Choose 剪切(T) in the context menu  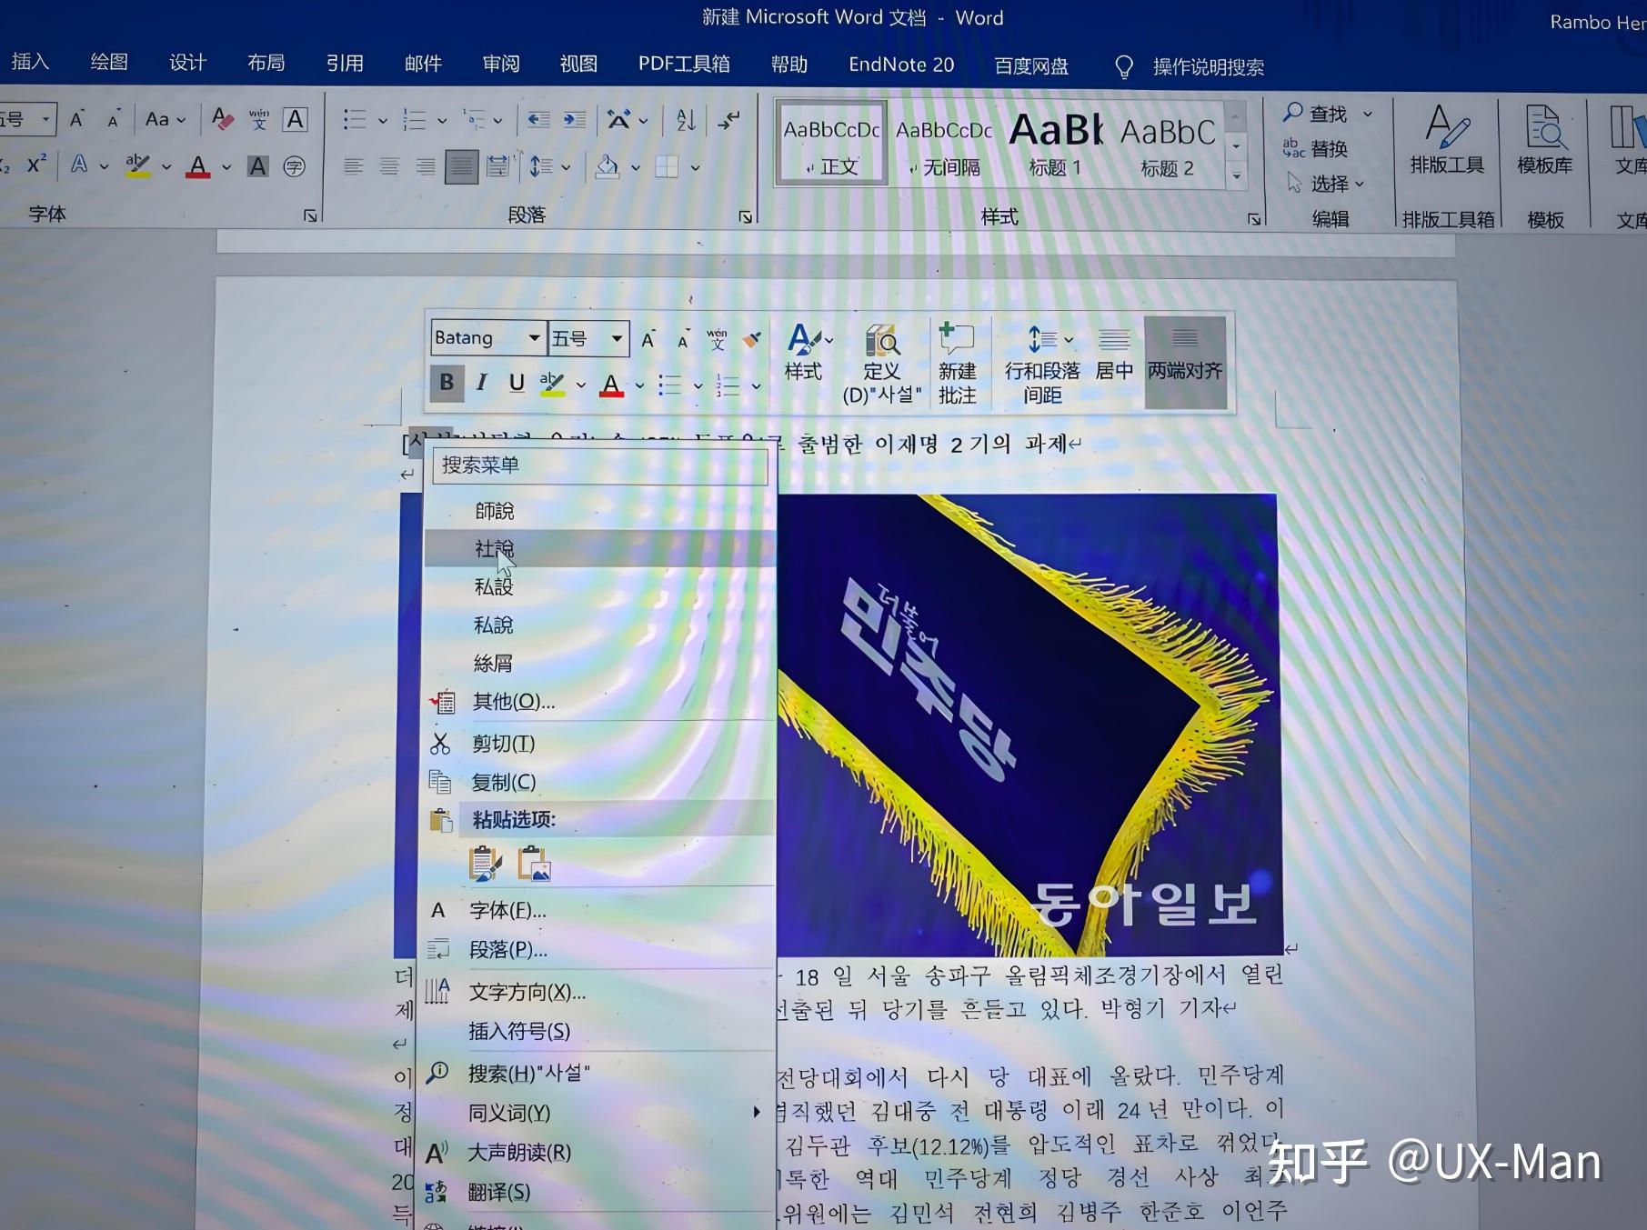pyautogui.click(x=599, y=744)
